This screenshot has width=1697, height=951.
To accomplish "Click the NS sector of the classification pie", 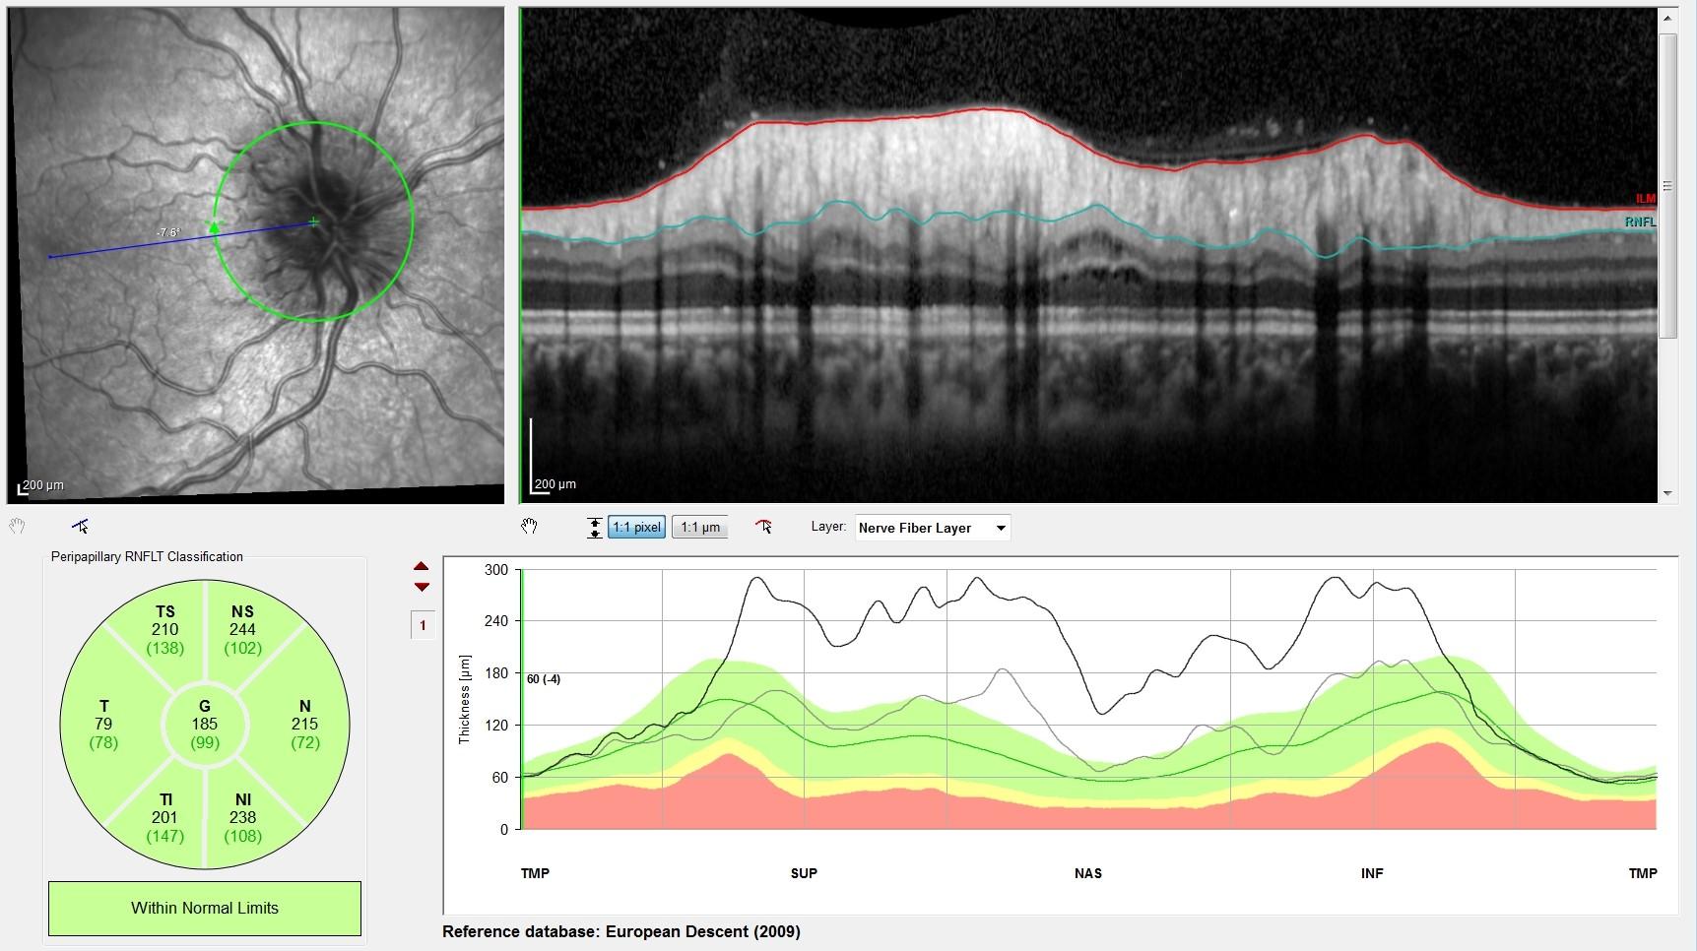I will coord(242,629).
